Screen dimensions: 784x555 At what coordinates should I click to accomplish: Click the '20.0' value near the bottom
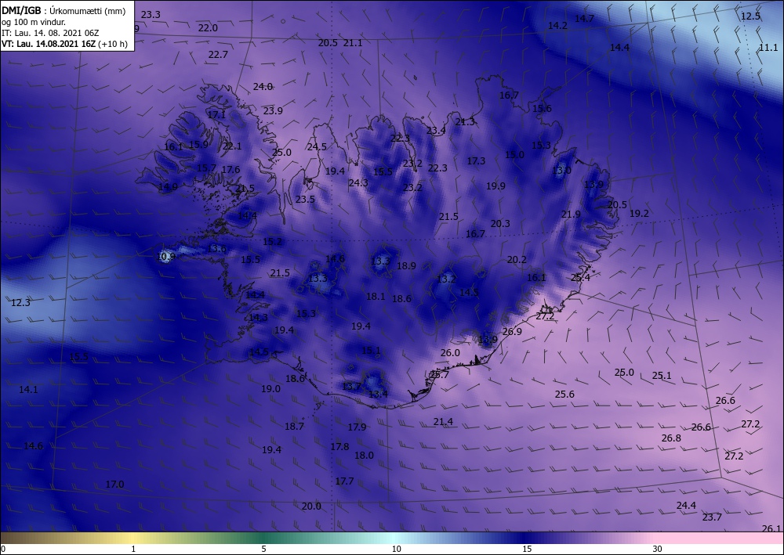(311, 506)
